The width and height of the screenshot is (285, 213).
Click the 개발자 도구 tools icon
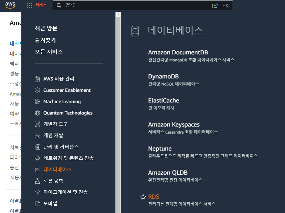point(37,124)
